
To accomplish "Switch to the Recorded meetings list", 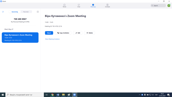I will pyautogui.click(x=26, y=12).
